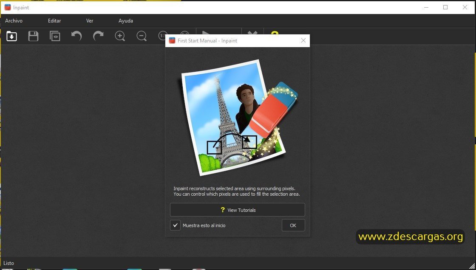Set zoom to actual size 1:1
Viewport: 476px width, 270px height.
(x=162, y=36)
